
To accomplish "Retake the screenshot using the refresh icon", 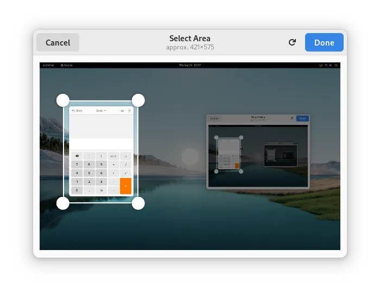I will coord(292,42).
